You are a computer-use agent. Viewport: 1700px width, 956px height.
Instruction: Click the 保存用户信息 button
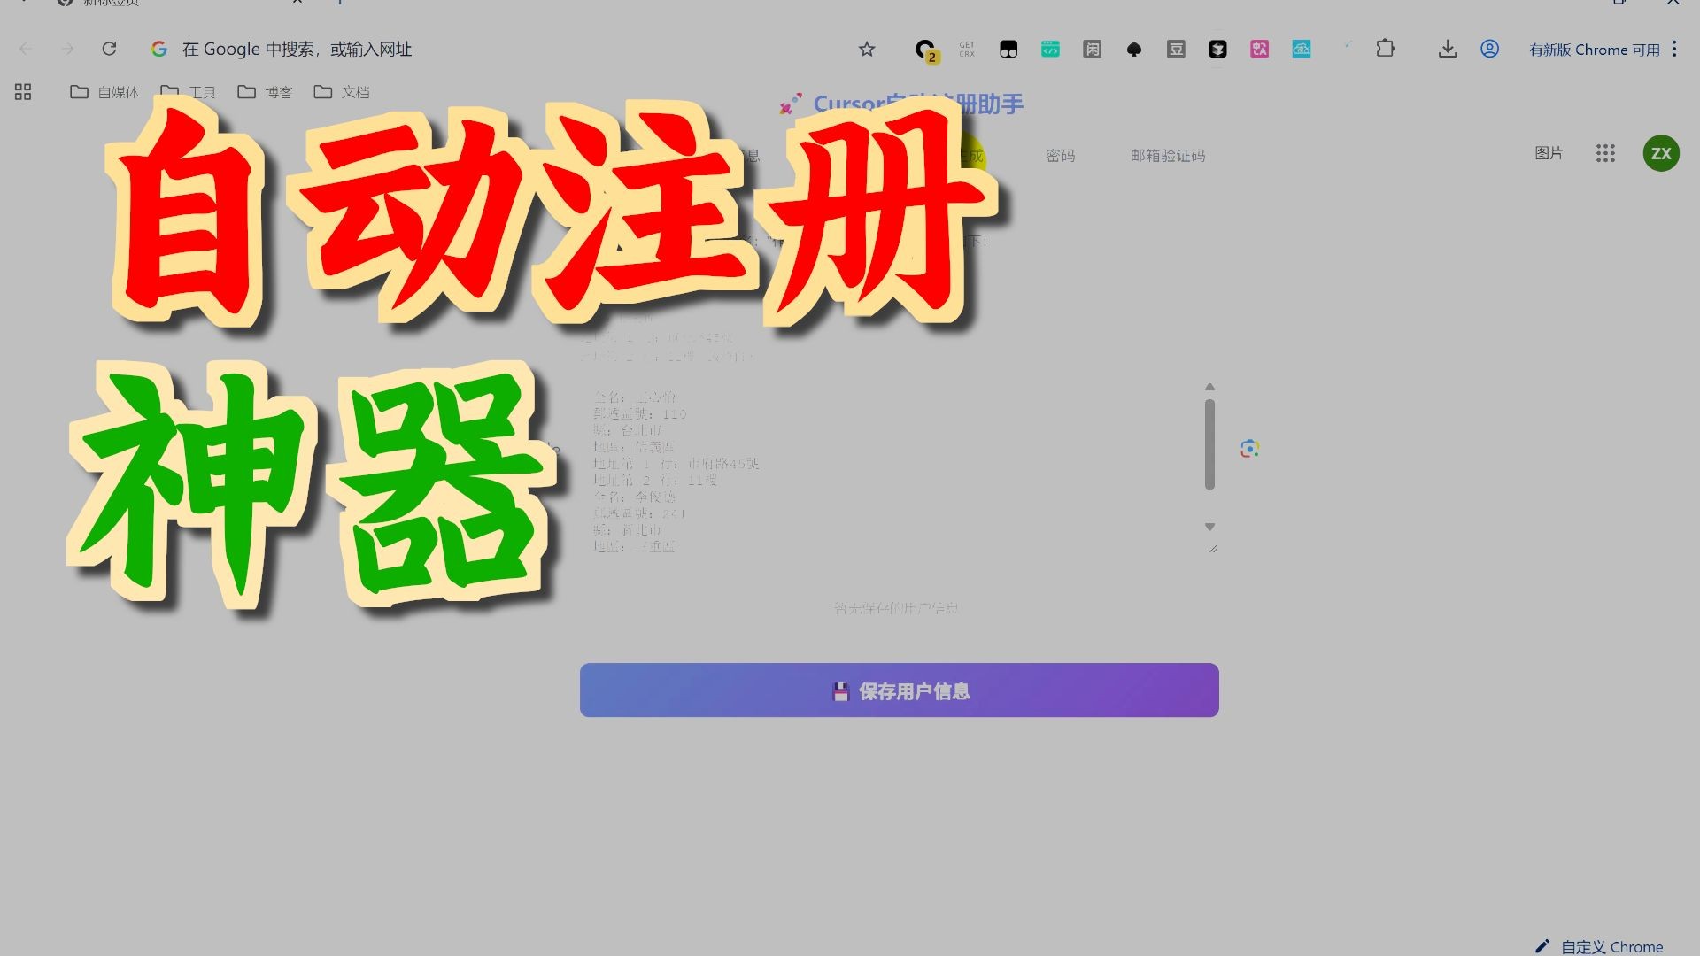899,690
